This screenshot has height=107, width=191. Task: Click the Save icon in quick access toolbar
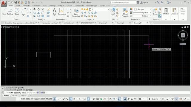16,2
